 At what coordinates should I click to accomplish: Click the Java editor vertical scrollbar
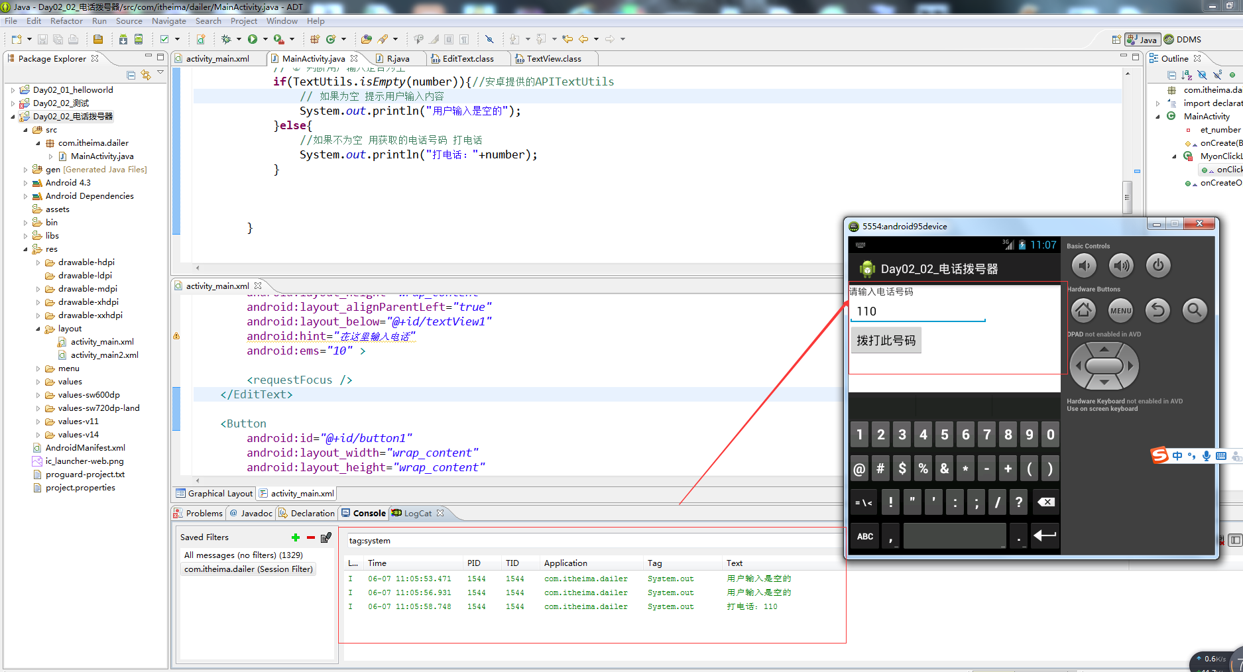pyautogui.click(x=1127, y=197)
